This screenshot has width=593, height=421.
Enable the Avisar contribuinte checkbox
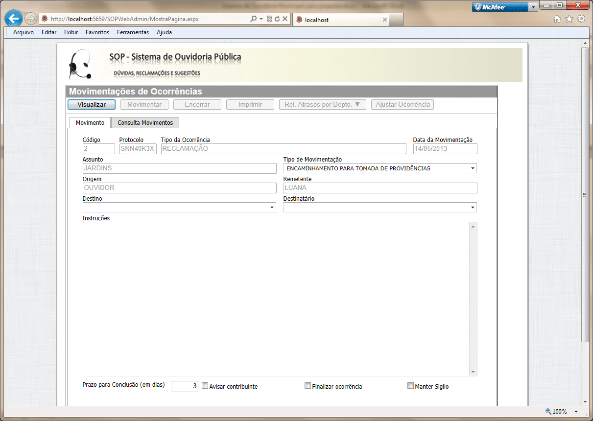[x=205, y=386]
